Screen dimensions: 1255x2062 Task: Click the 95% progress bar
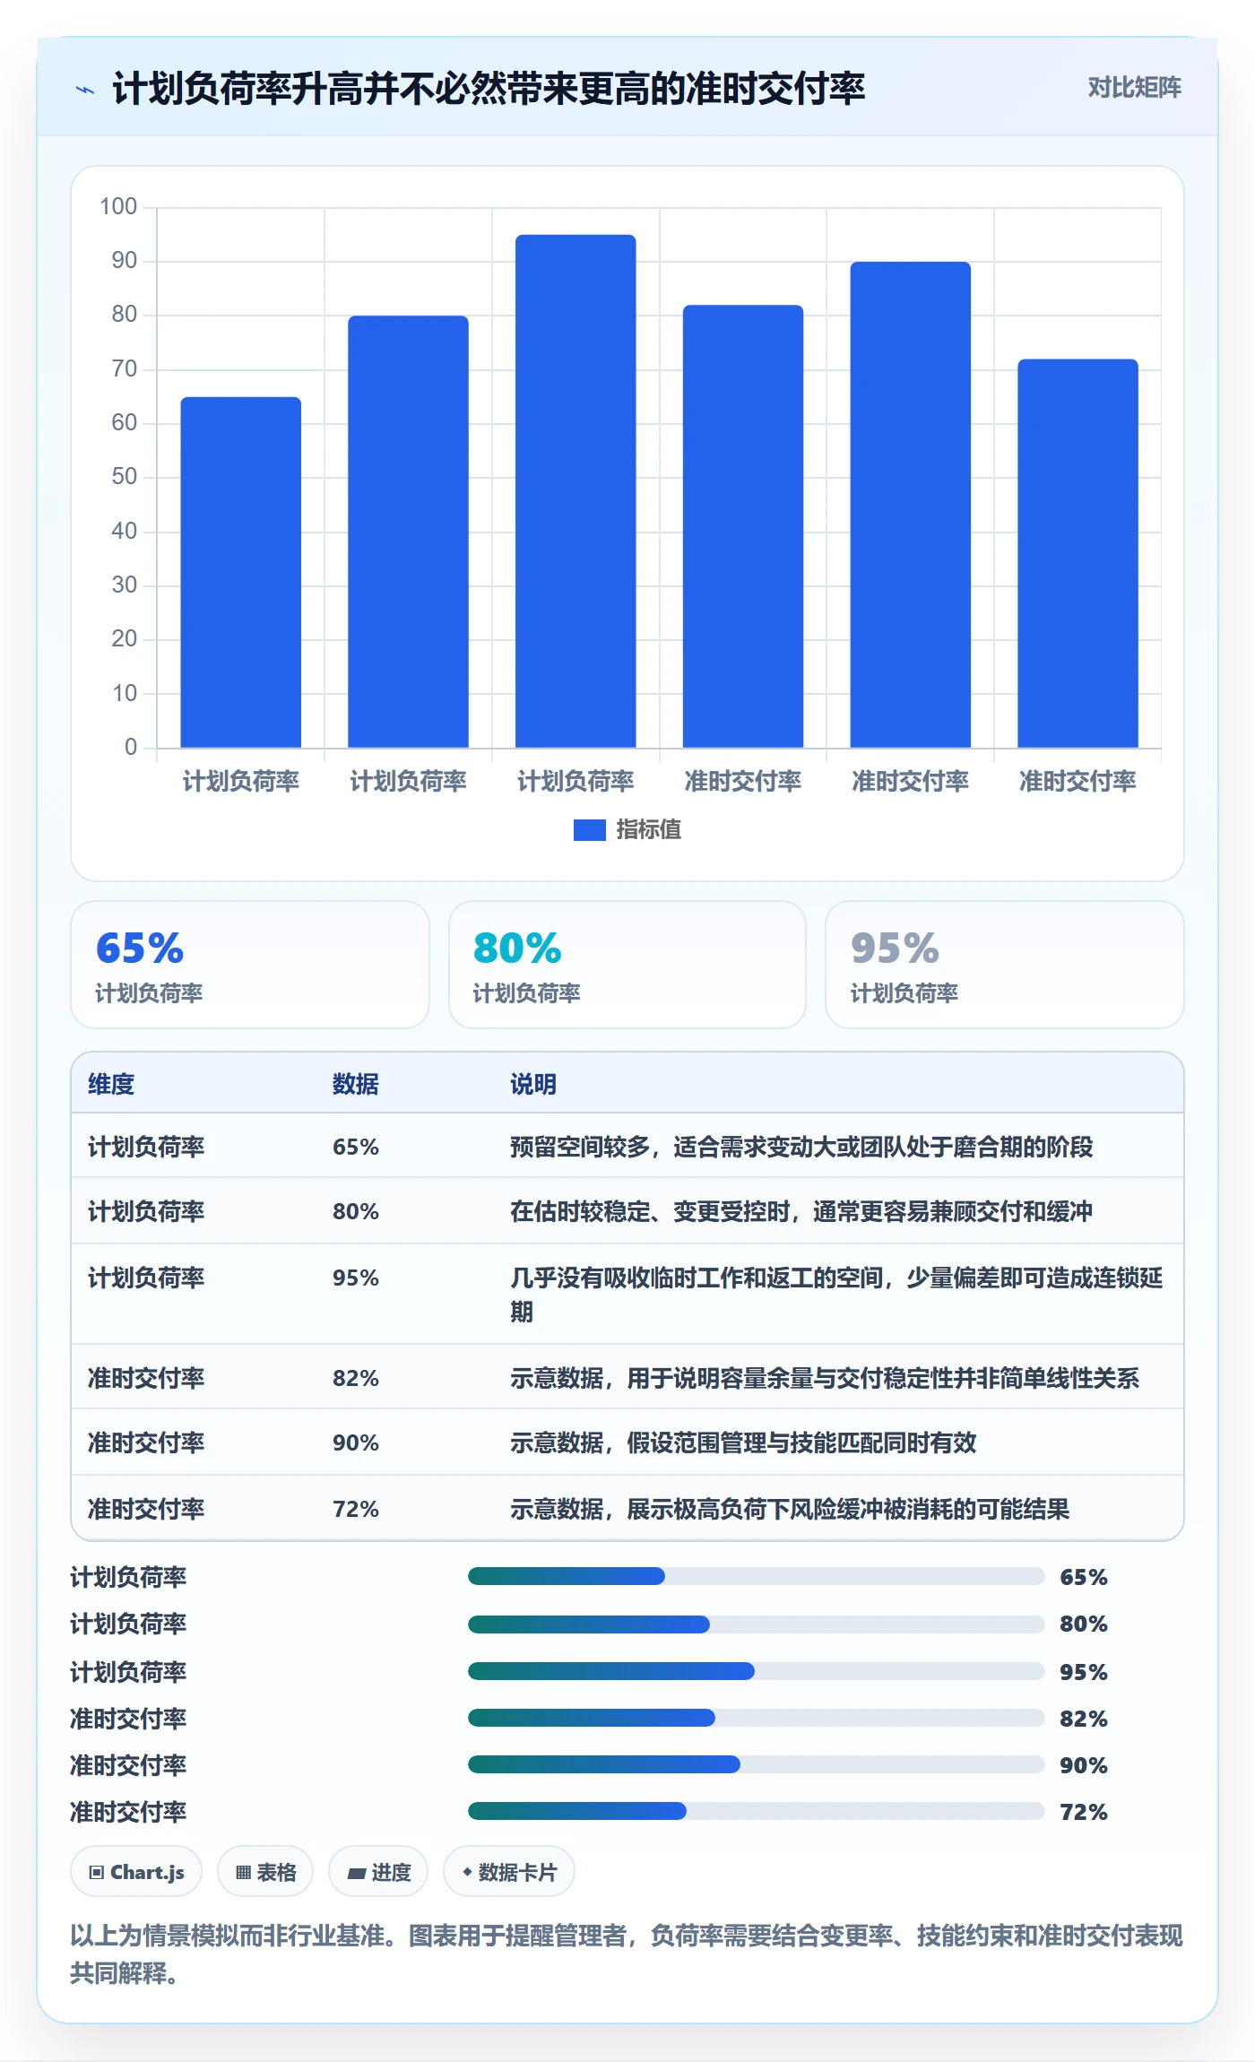(756, 1671)
